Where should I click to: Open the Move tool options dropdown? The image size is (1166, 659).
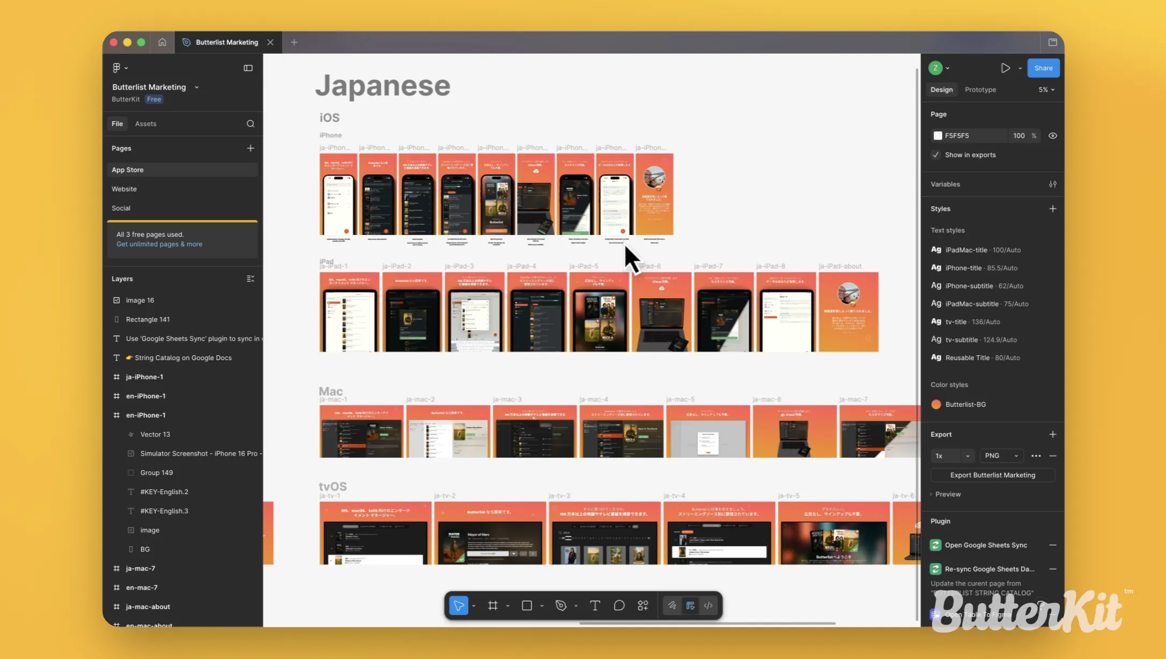[x=474, y=606]
